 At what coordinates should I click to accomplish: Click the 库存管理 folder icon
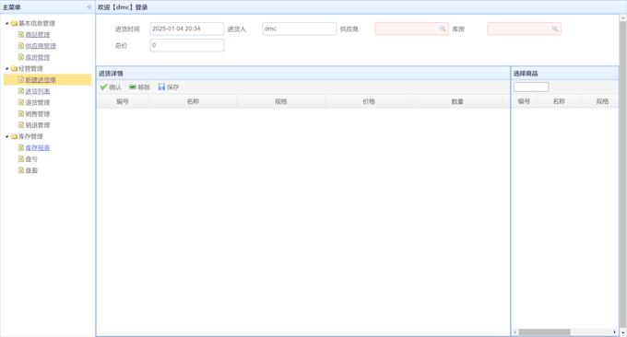coord(14,136)
